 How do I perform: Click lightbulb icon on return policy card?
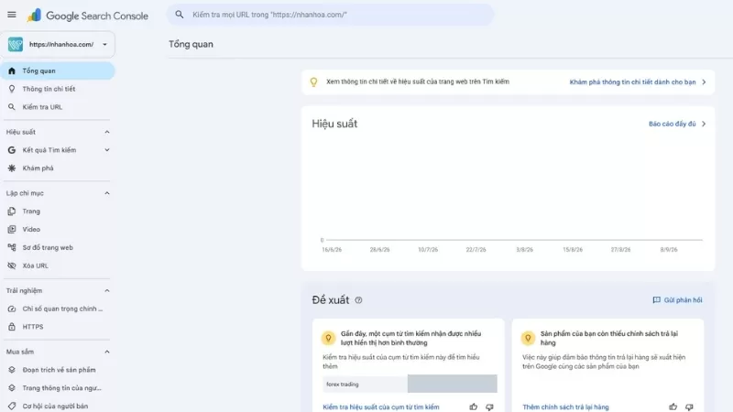[528, 338]
